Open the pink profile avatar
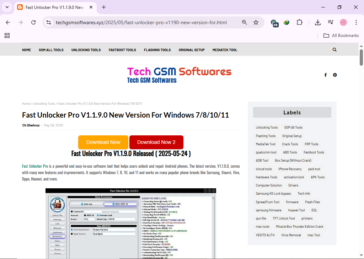The image size is (364, 259). [x=343, y=22]
